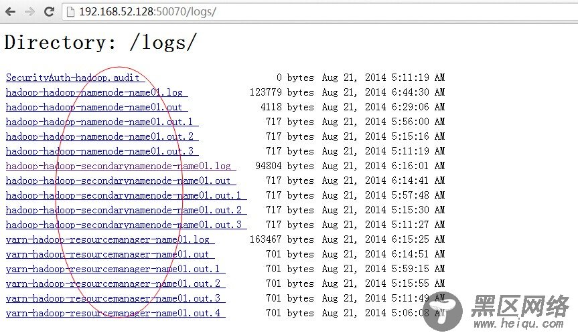Open hadoop-hadoop-secondarynamenode-name01.out link

click(121, 181)
